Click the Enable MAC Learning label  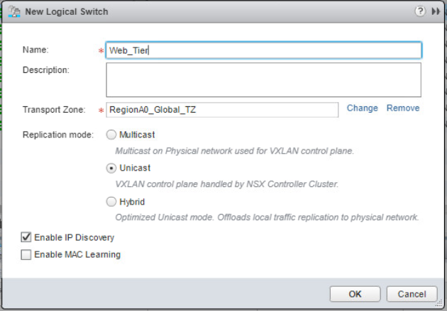coord(77,254)
